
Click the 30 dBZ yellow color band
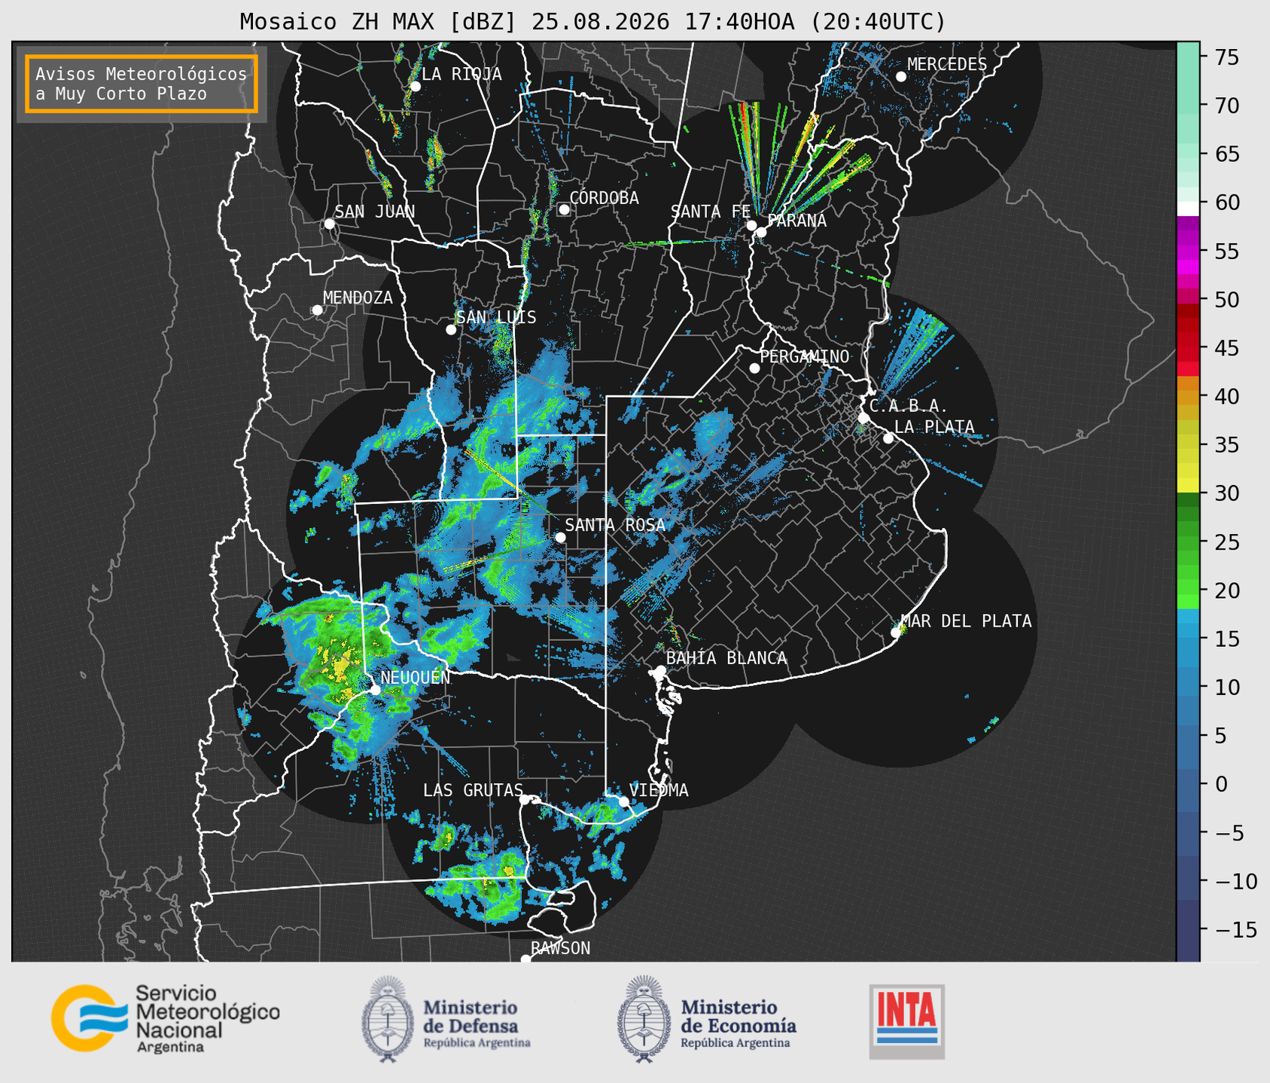(x=1188, y=489)
